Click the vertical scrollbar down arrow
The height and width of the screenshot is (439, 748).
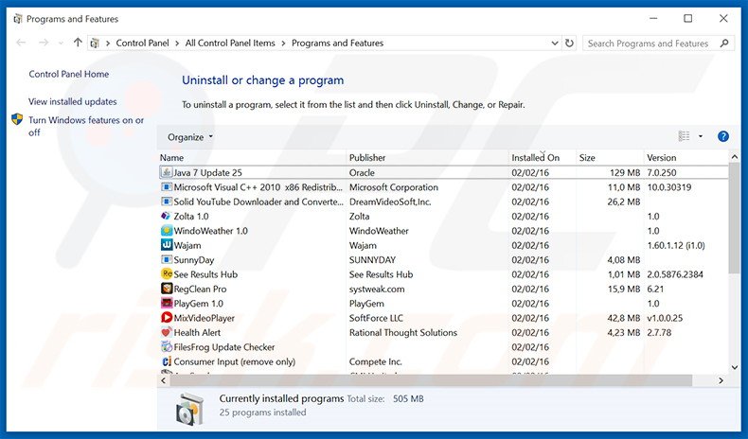(734, 367)
